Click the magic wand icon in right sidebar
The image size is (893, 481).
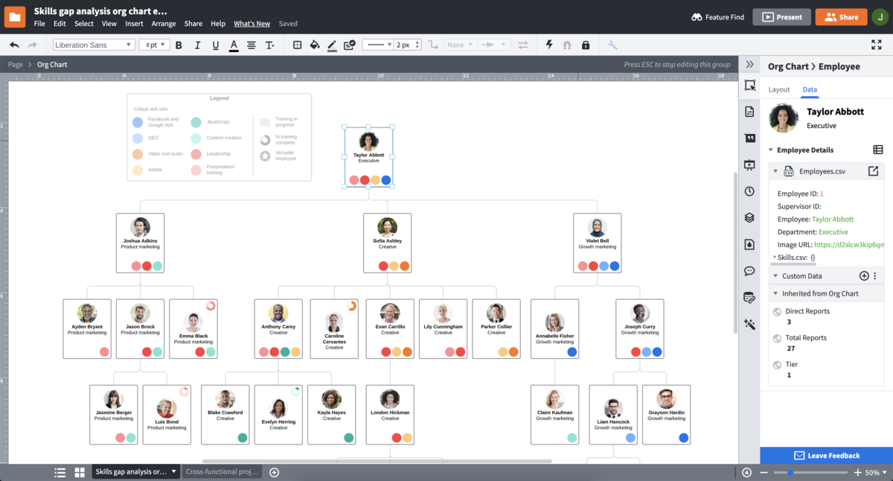pyautogui.click(x=749, y=324)
